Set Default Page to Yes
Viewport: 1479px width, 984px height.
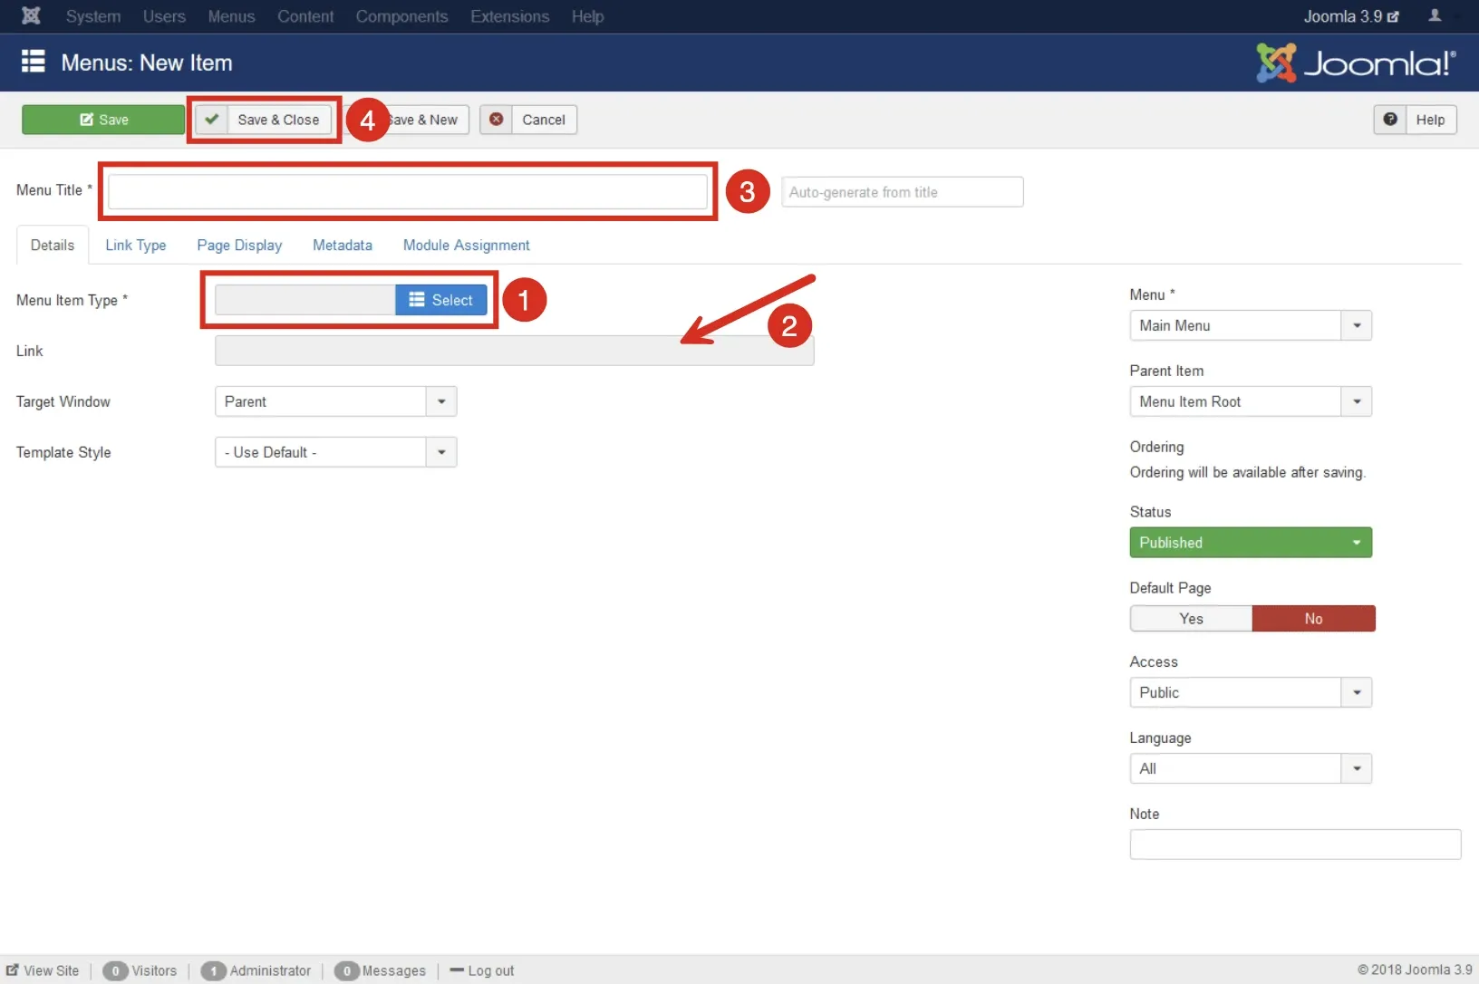click(1192, 619)
